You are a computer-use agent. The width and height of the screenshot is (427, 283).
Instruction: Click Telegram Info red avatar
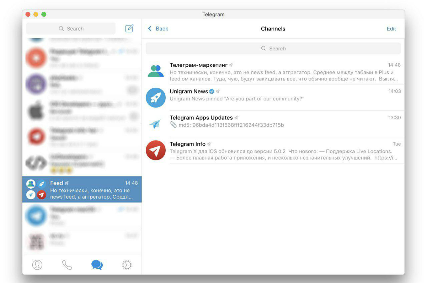[156, 150]
